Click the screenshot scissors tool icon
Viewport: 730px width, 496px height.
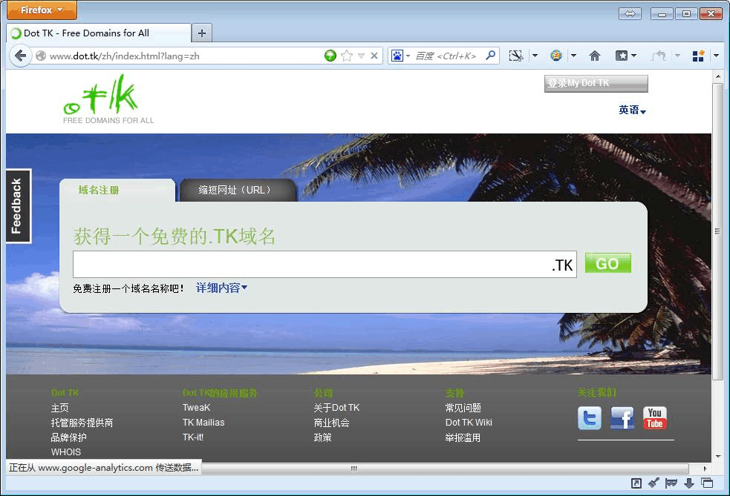tap(515, 56)
